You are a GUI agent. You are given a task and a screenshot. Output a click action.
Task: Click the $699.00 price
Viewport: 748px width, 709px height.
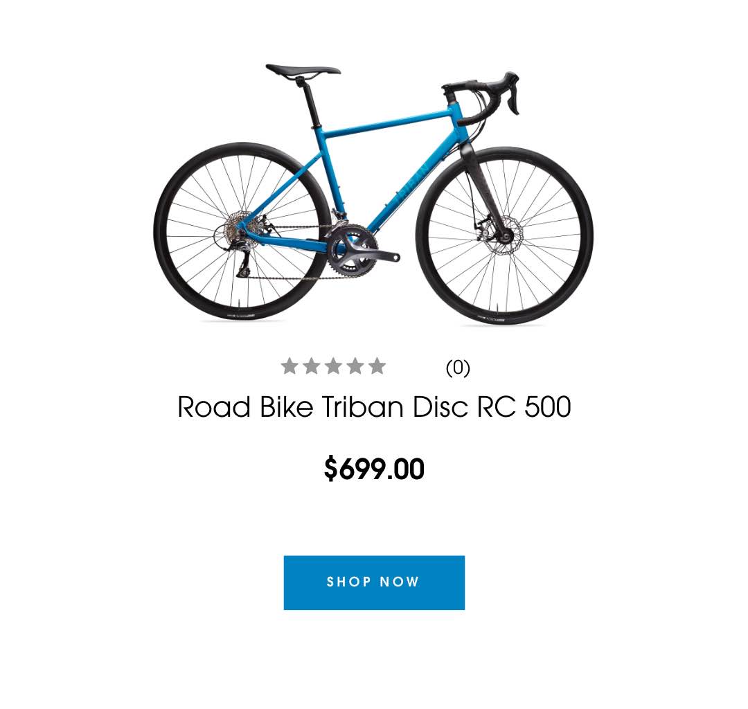(x=374, y=469)
